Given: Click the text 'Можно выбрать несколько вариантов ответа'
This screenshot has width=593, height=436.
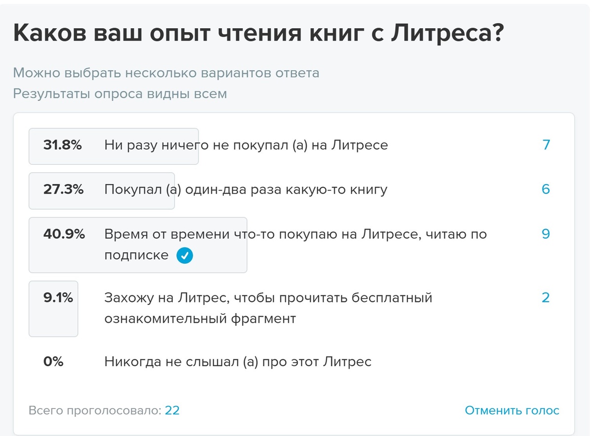Looking at the screenshot, I should coord(167,73).
